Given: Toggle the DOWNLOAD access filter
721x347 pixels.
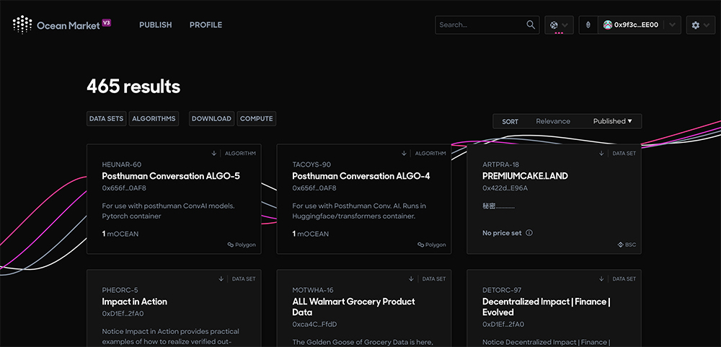Looking at the screenshot, I should coord(211,118).
